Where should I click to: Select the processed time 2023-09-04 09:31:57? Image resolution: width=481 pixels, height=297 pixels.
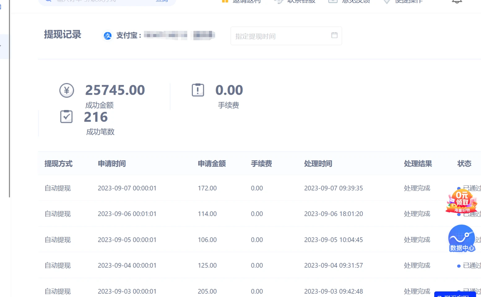[x=333, y=266]
